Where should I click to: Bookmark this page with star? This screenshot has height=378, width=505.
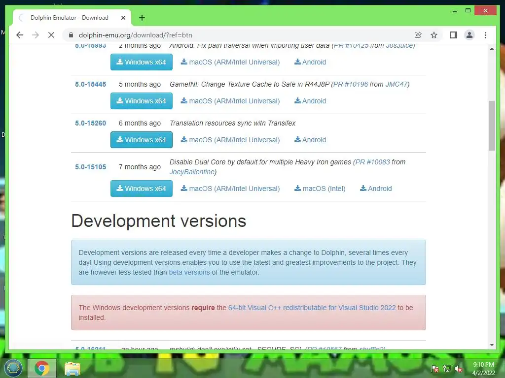click(434, 35)
